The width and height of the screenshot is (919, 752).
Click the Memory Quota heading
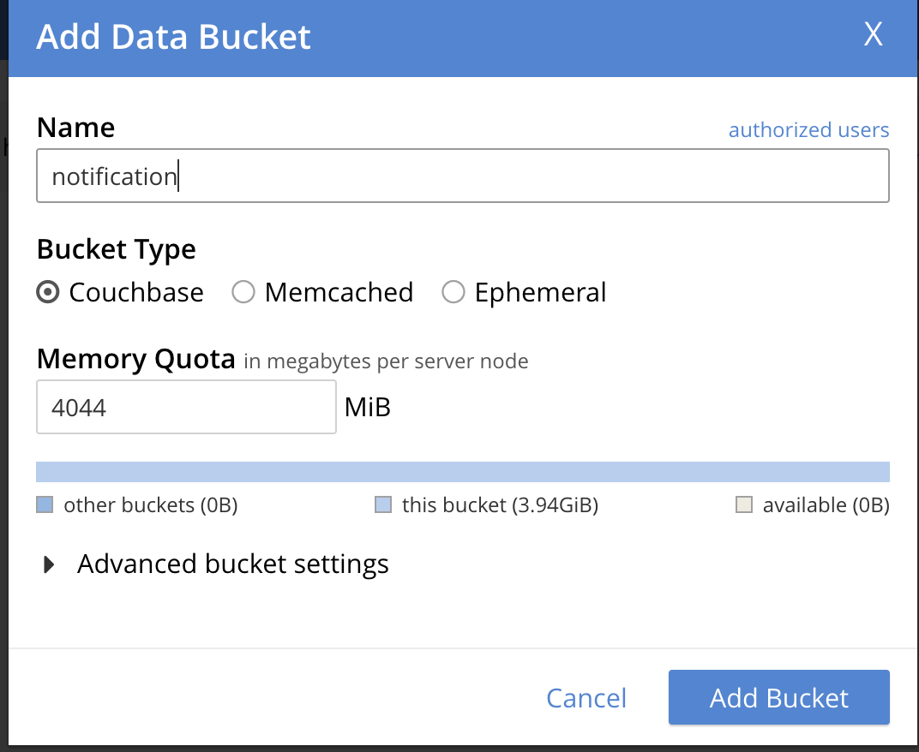[x=136, y=359]
